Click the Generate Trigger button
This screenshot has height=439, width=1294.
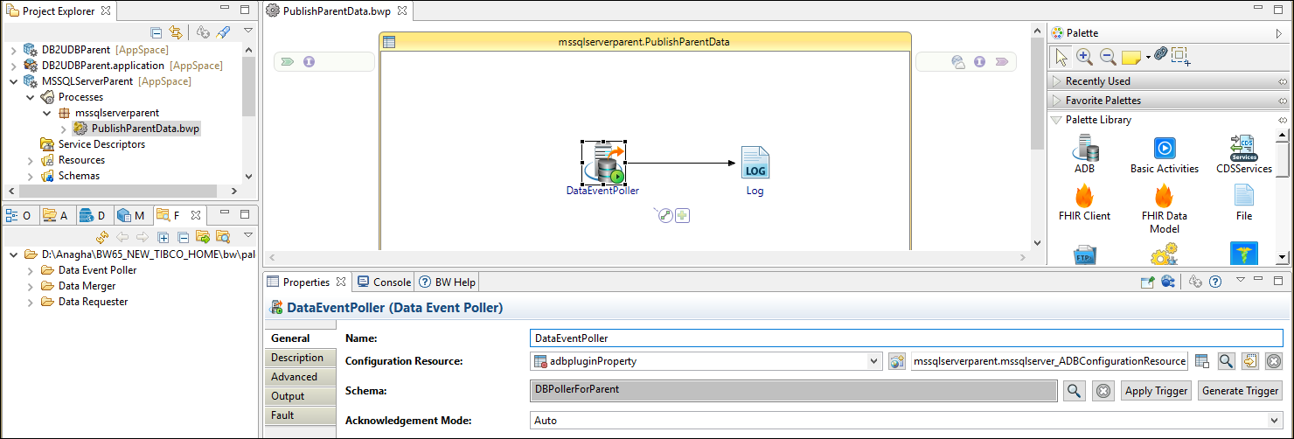(x=1240, y=391)
